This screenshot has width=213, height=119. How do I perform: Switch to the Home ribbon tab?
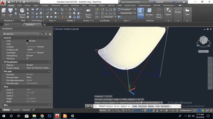click(11, 5)
